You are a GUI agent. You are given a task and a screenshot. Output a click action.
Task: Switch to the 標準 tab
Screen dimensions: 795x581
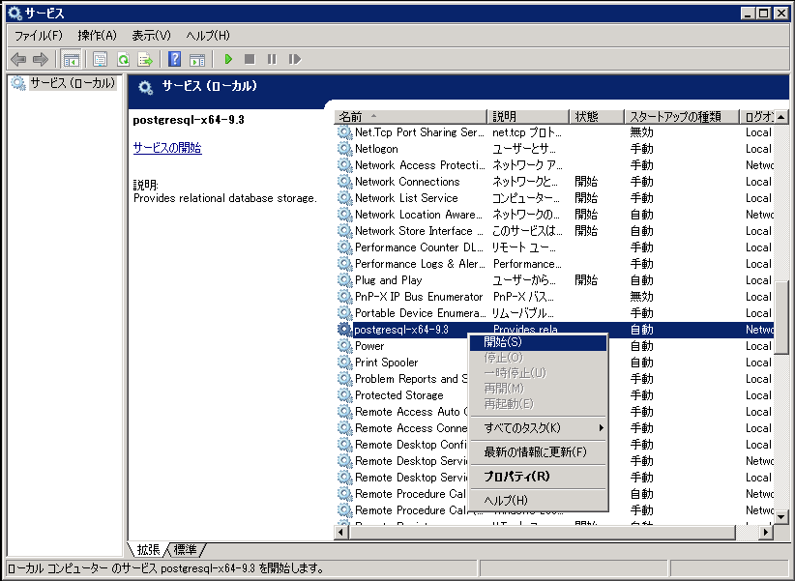coord(185,550)
